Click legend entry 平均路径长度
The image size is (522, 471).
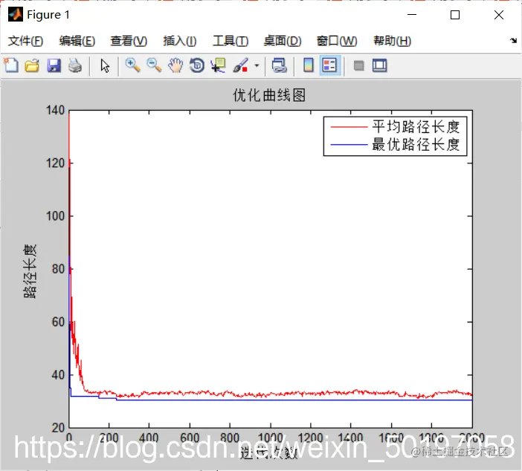point(416,127)
